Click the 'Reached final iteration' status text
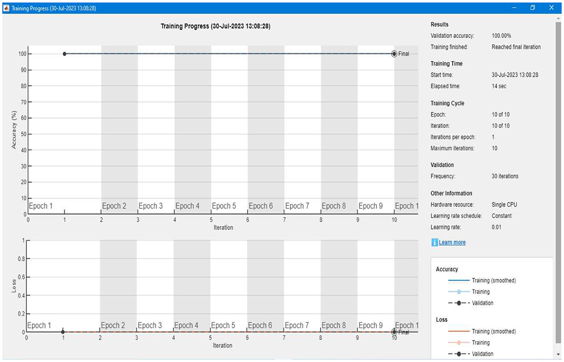 point(516,47)
